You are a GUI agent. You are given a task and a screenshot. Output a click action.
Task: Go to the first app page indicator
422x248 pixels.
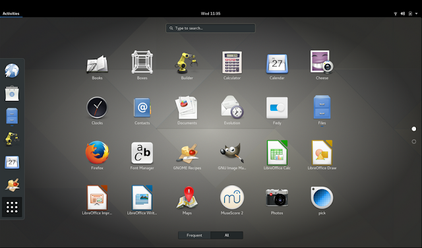tap(414, 129)
